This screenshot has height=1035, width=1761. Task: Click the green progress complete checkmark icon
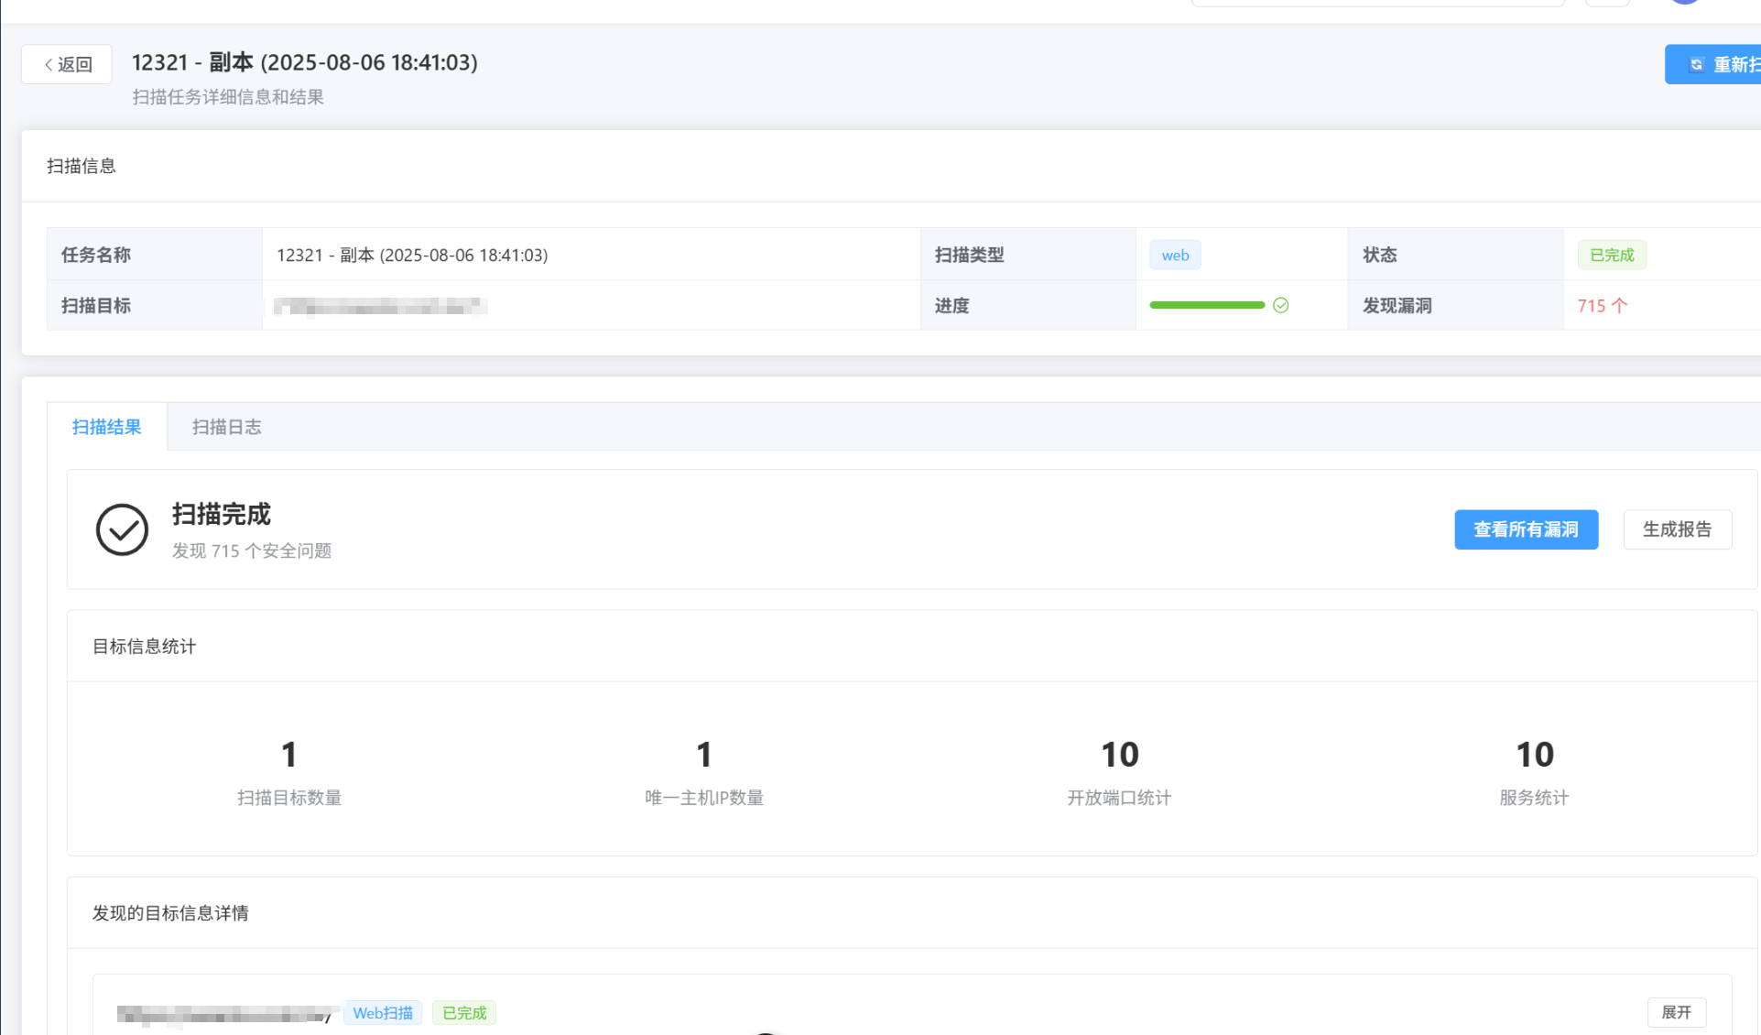pyautogui.click(x=1280, y=306)
